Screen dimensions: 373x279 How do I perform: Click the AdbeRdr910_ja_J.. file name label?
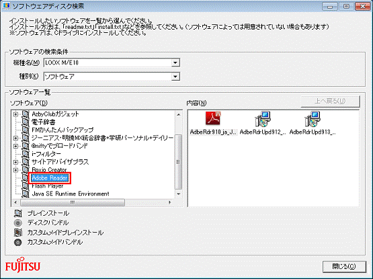pos(213,132)
